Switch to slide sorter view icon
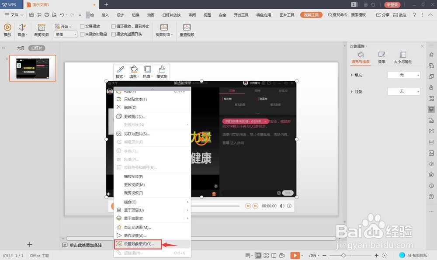The height and width of the screenshot is (260, 437). (266, 255)
